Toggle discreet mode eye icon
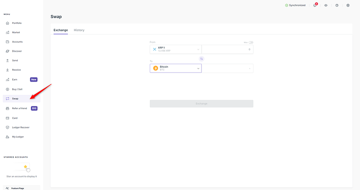 [x=326, y=5]
